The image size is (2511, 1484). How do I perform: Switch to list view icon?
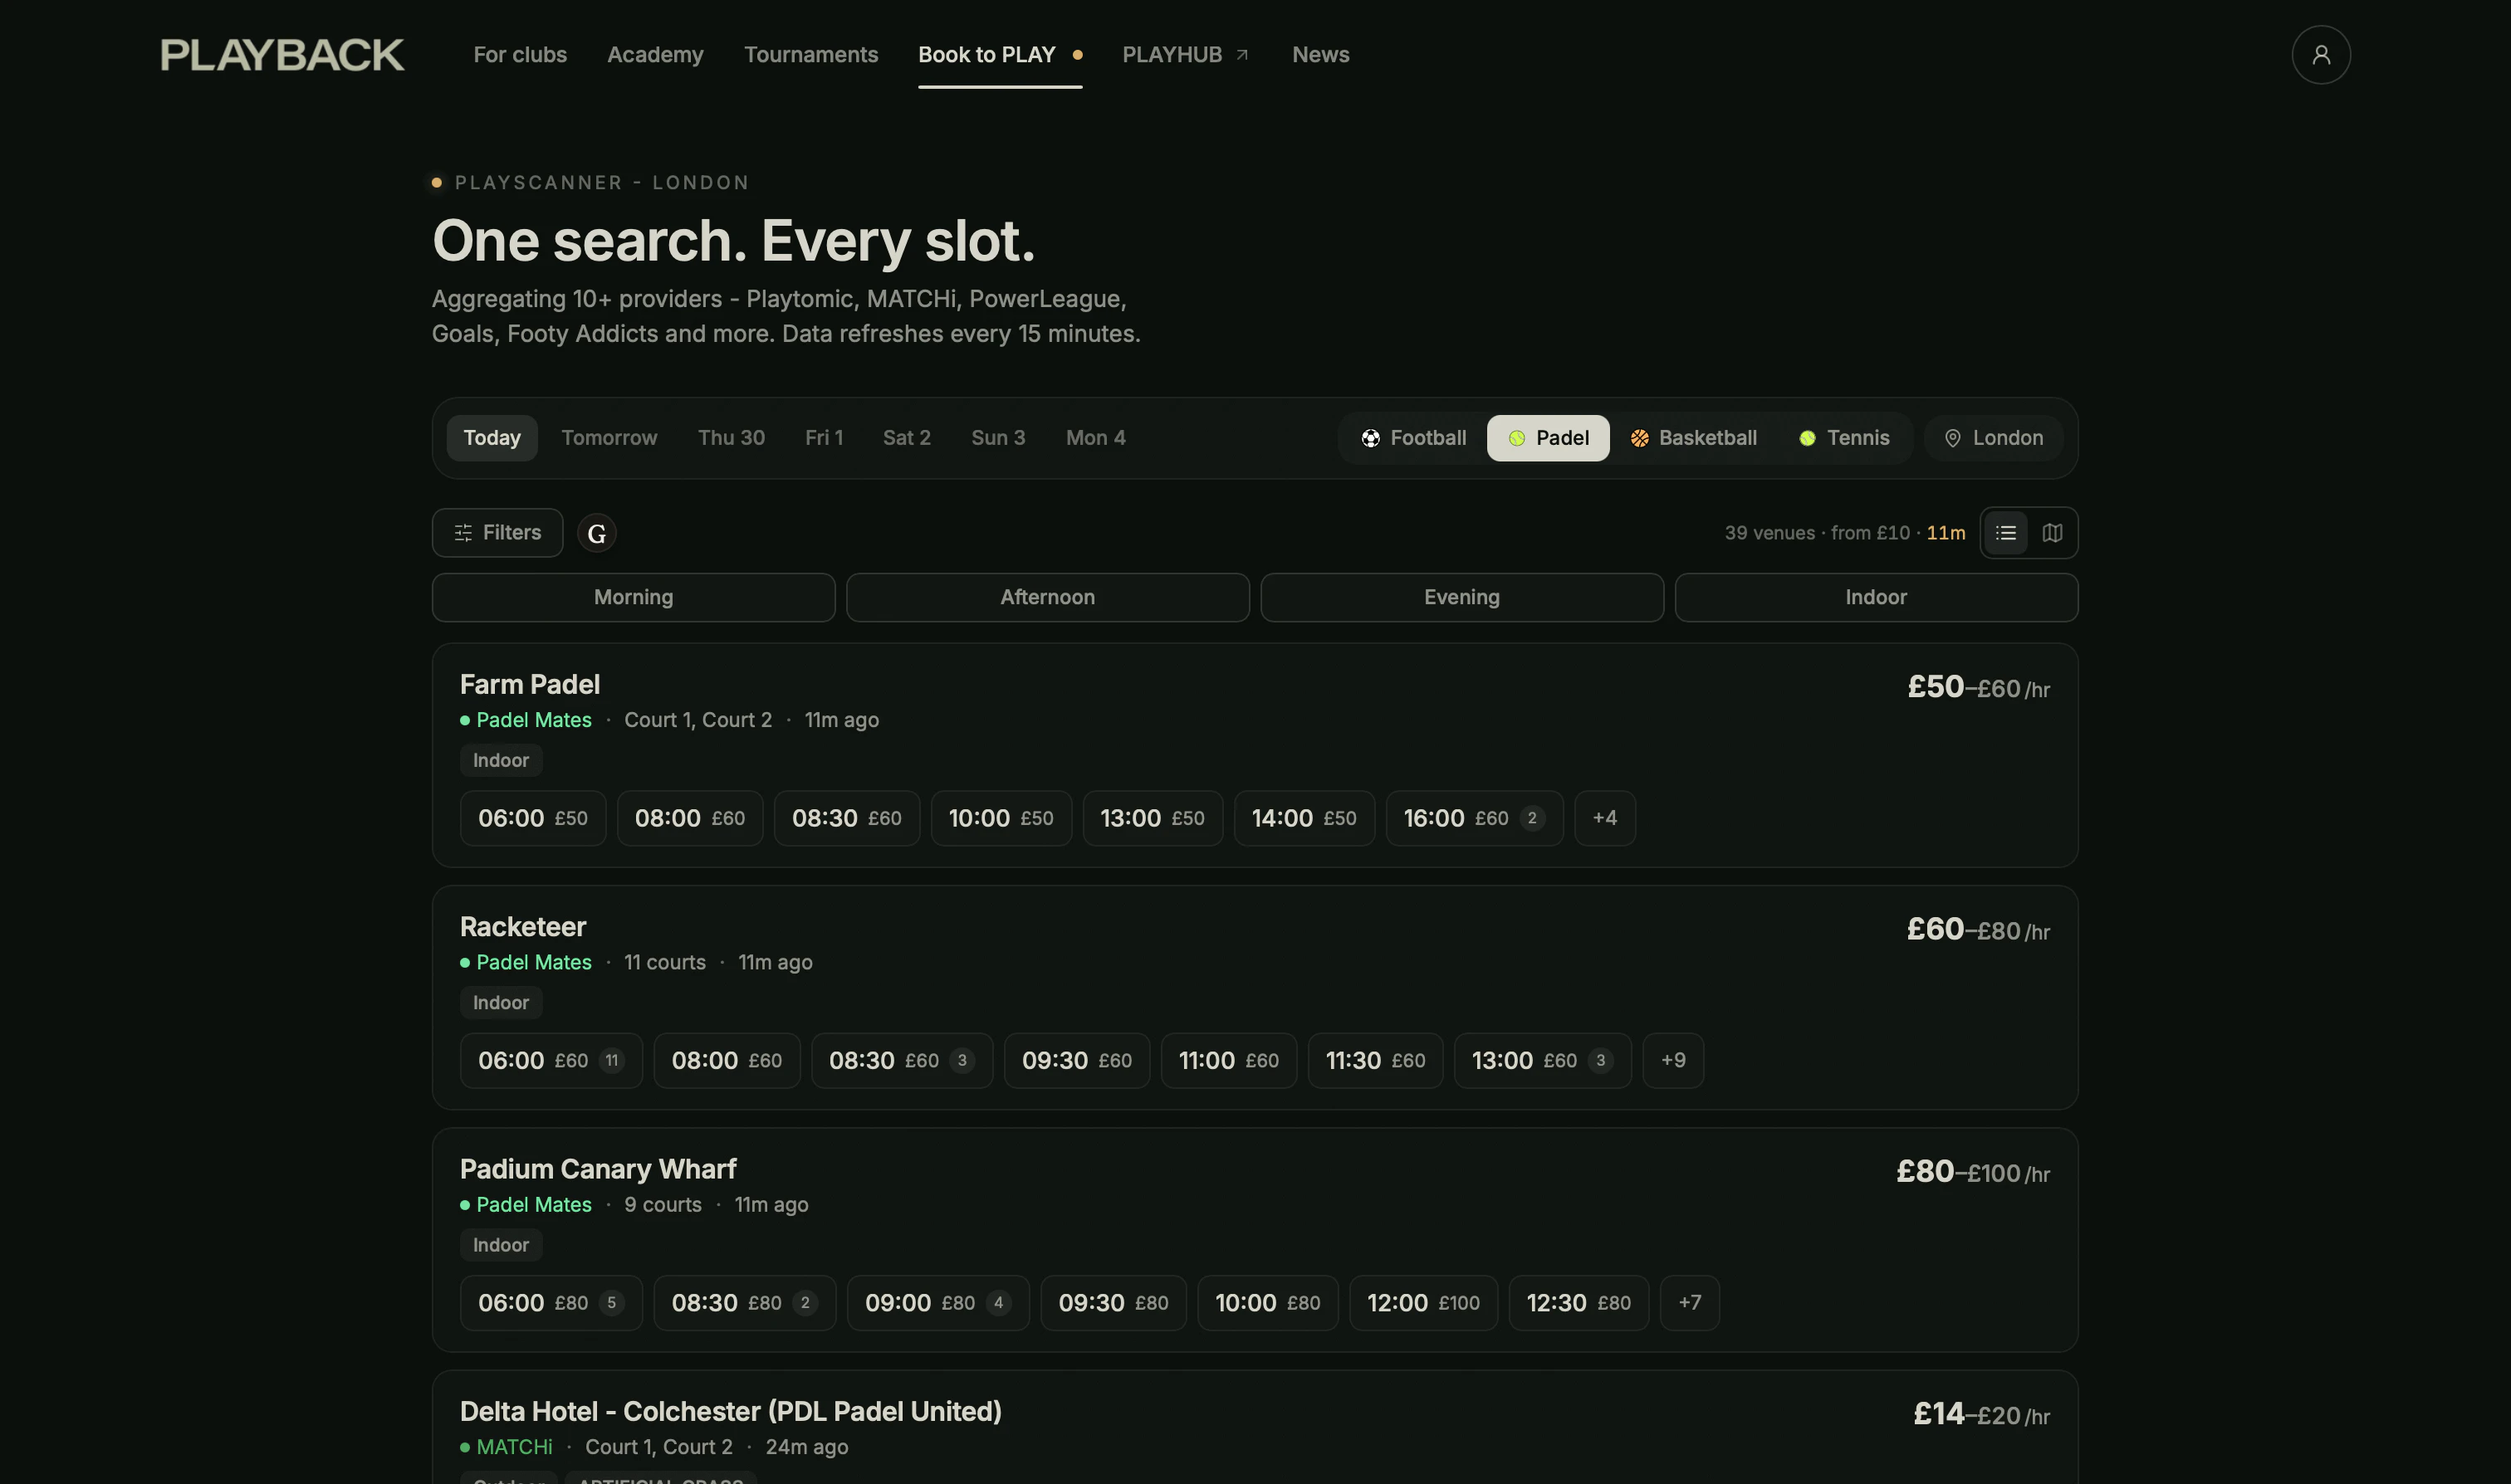click(x=2004, y=533)
